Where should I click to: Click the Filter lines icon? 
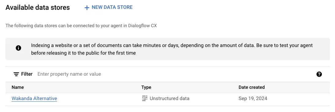click(x=16, y=74)
